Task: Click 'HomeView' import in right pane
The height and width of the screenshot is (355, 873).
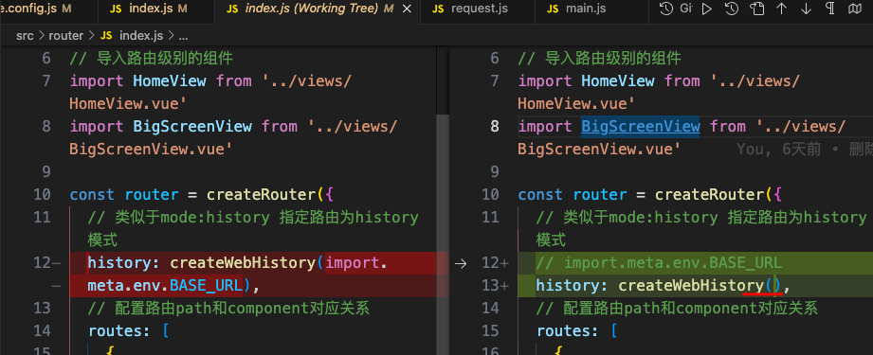Action: click(x=617, y=81)
